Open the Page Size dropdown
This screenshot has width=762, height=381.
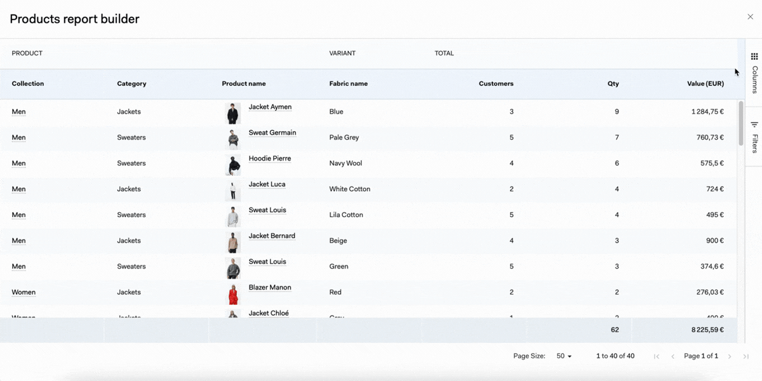[564, 356]
